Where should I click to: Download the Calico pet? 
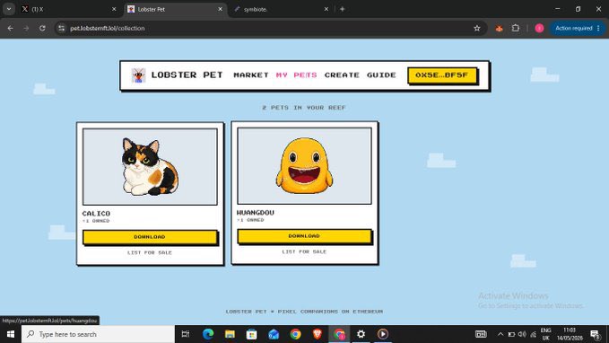coord(150,237)
